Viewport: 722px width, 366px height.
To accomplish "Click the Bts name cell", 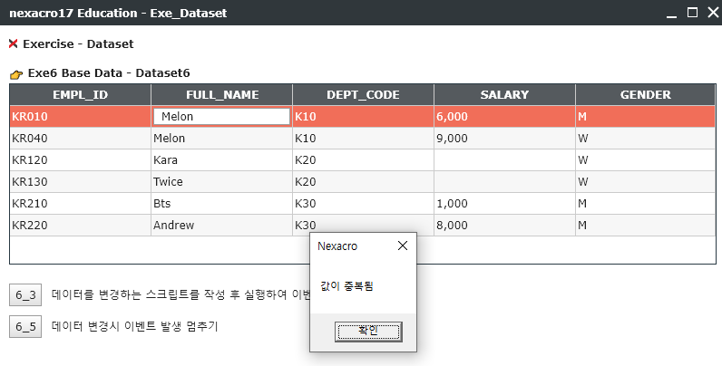I will (222, 203).
